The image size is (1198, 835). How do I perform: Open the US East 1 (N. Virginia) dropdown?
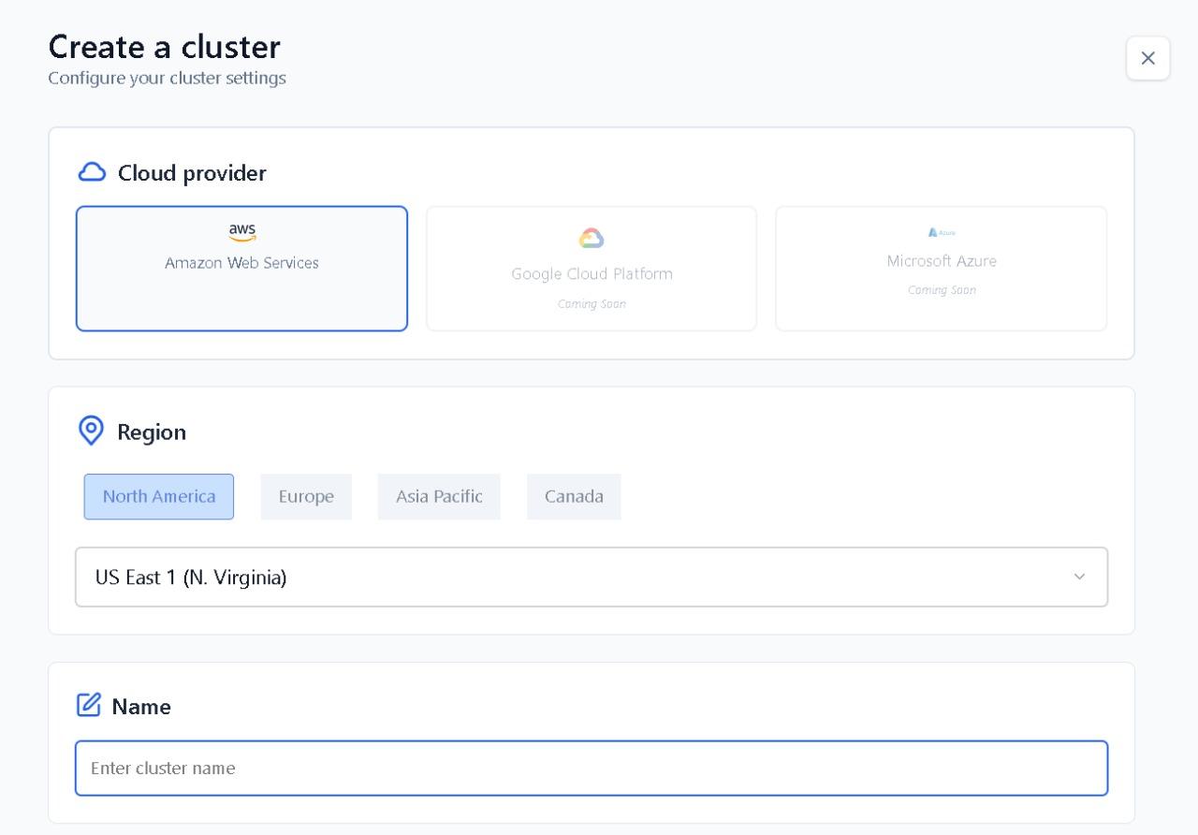[x=590, y=577]
